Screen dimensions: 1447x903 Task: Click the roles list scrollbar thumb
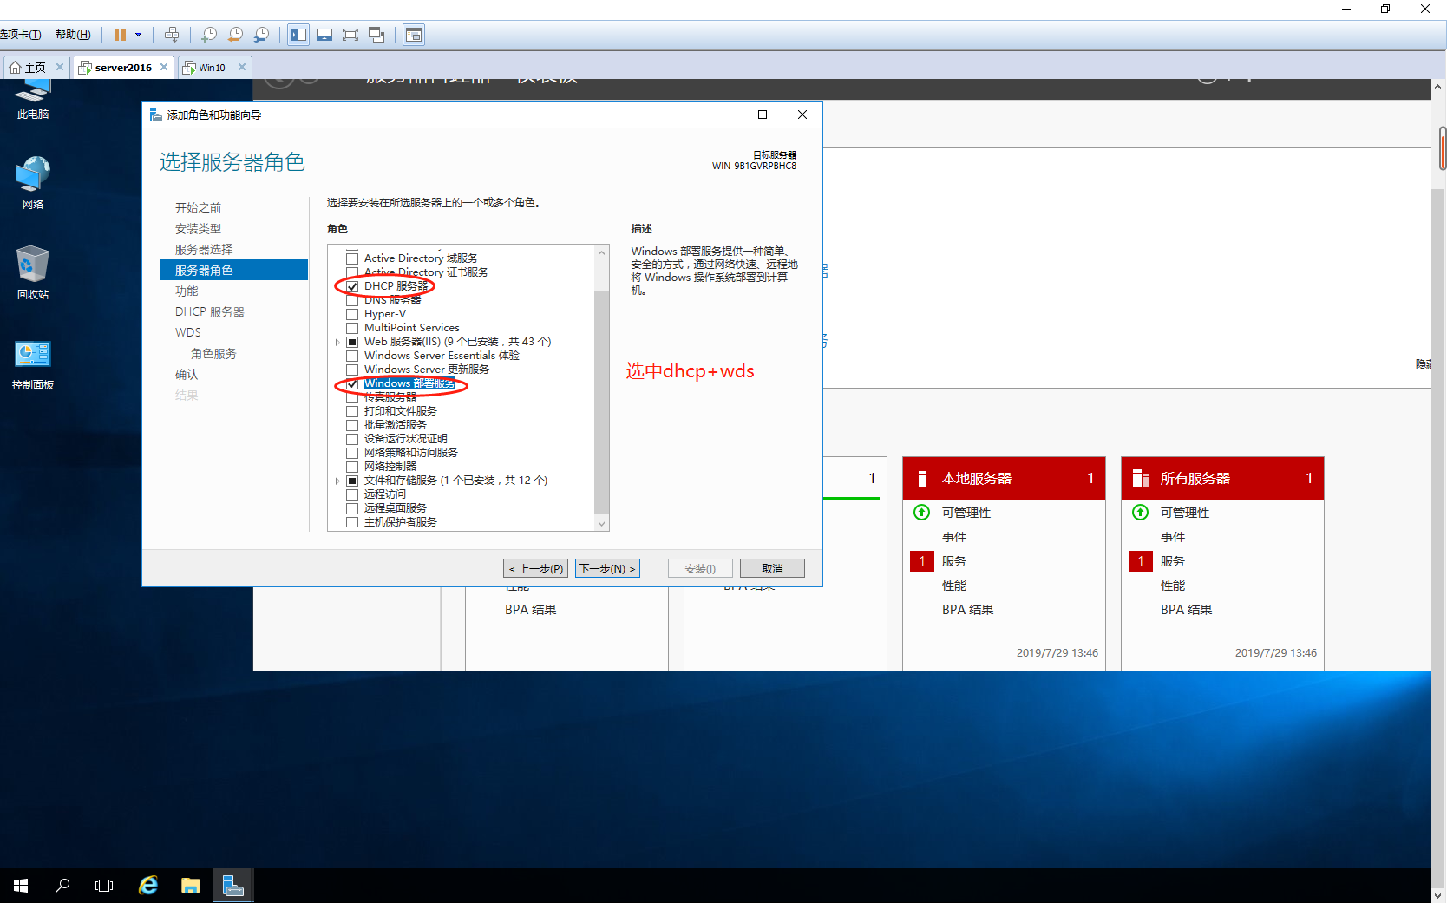(601, 401)
